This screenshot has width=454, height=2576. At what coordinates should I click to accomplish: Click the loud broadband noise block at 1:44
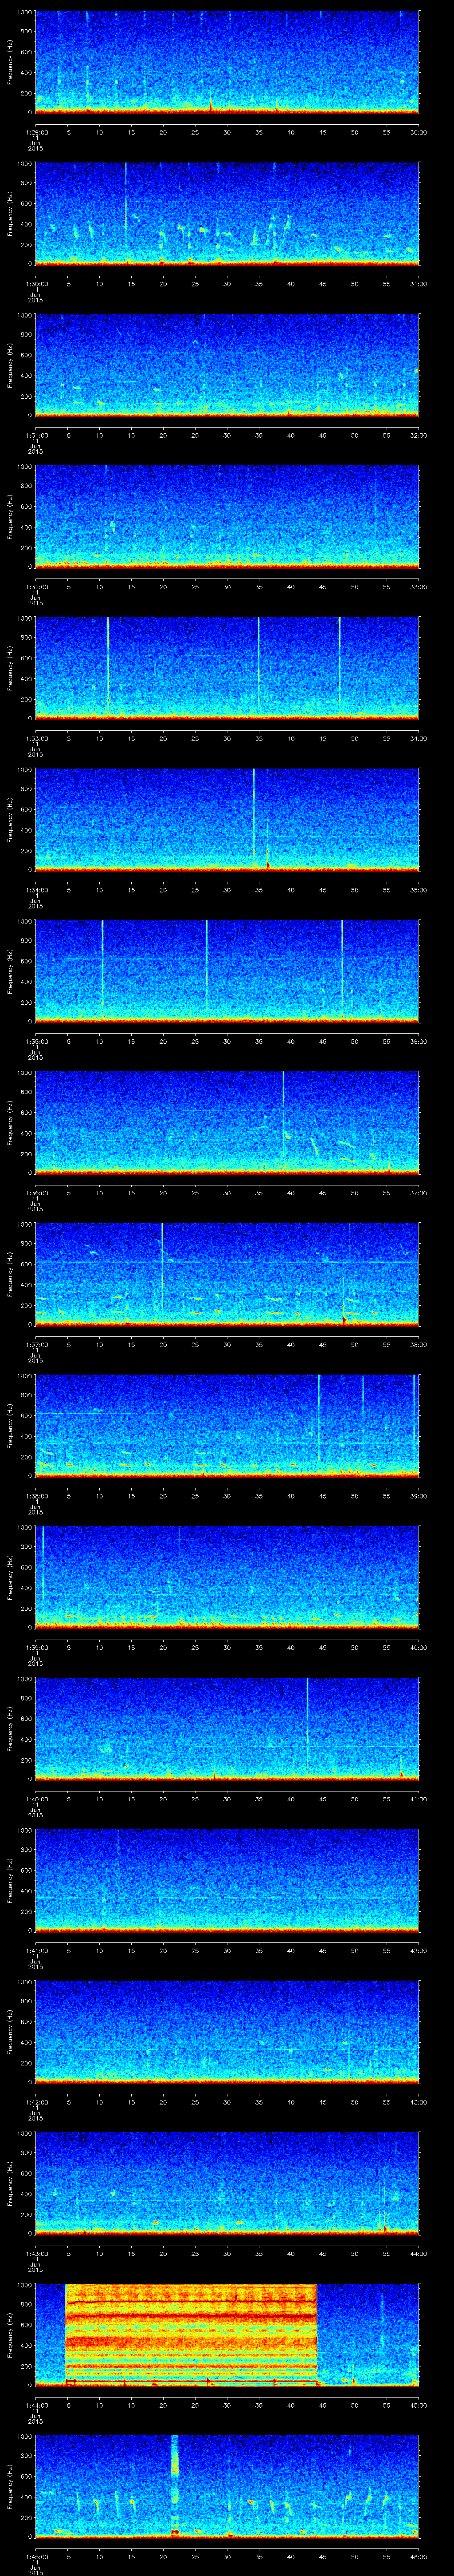pos(191,2334)
